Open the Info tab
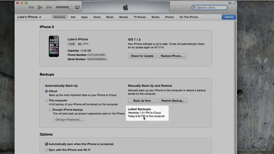Viewport: 274px width, 154px height. 73,17
